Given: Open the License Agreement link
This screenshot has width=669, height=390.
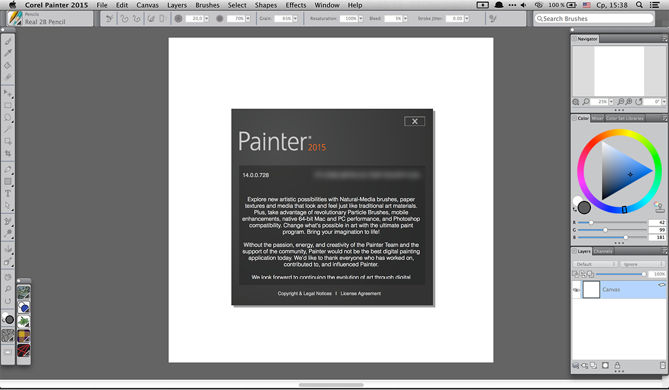Looking at the screenshot, I should pos(361,293).
